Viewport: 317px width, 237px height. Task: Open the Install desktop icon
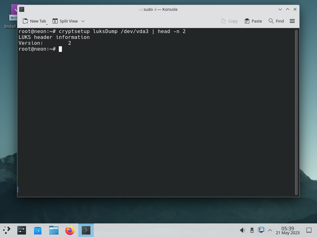pyautogui.click(x=10, y=17)
